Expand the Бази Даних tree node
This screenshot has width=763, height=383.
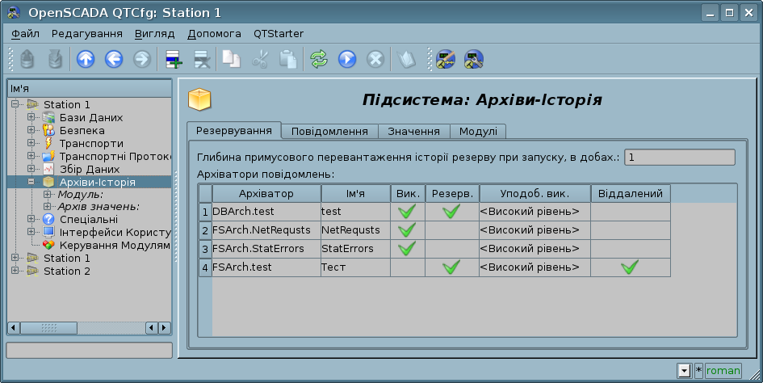pyautogui.click(x=31, y=117)
